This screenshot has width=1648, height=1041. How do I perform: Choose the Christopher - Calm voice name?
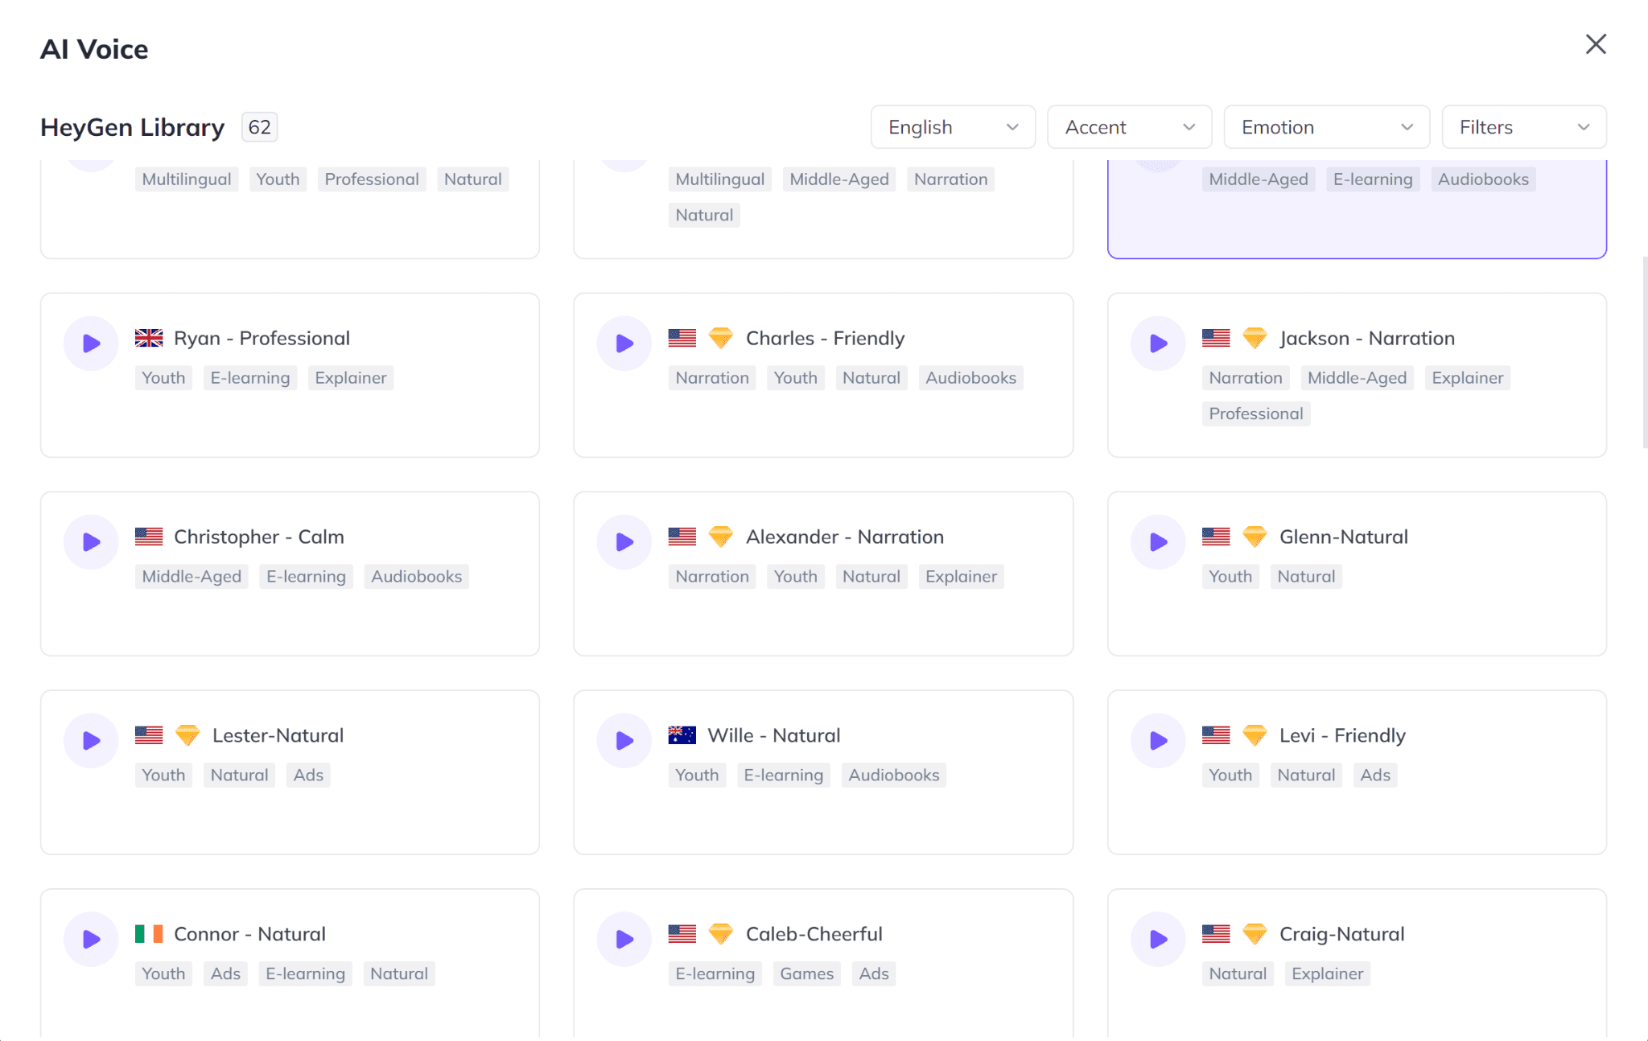coord(259,537)
